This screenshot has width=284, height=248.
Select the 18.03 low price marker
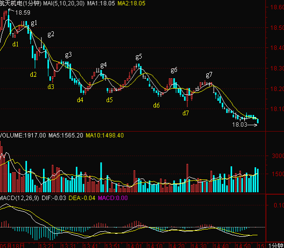coord(240,125)
